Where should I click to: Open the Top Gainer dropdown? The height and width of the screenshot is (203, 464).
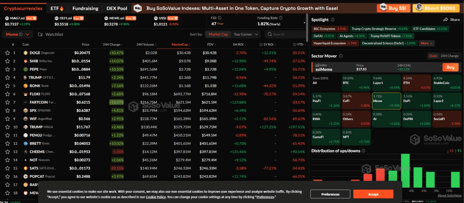pyautogui.click(x=246, y=34)
